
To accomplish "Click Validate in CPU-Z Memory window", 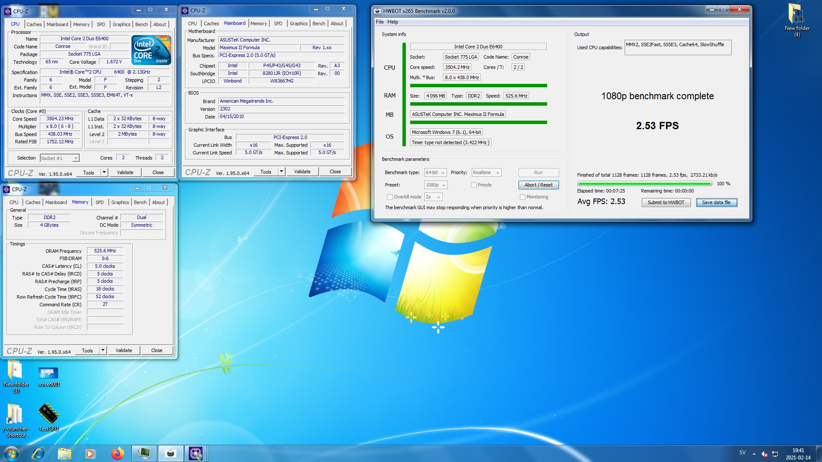I will (x=124, y=350).
